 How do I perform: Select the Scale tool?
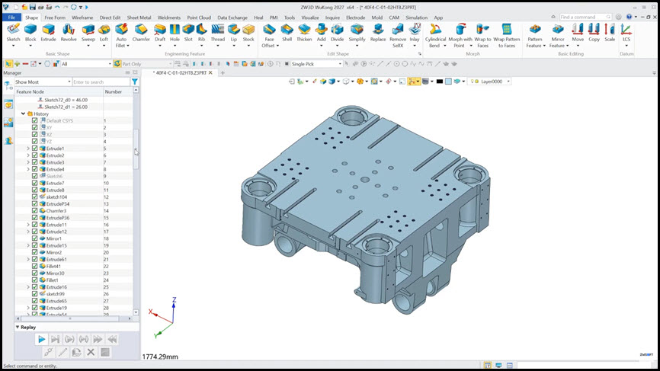click(x=610, y=33)
